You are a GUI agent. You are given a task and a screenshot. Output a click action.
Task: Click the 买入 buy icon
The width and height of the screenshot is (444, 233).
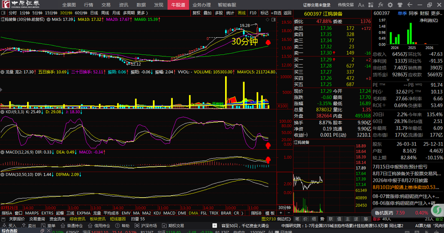coord(3,226)
